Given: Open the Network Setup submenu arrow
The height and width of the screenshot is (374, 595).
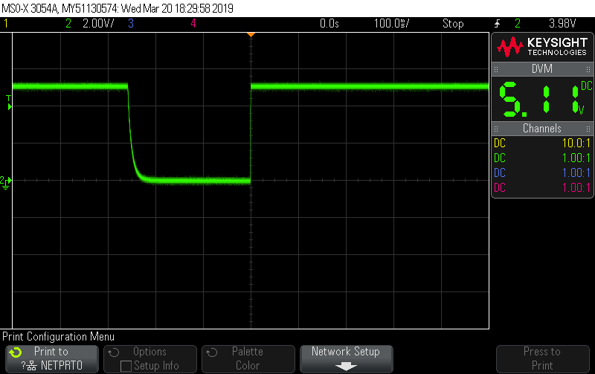Looking at the screenshot, I should click(345, 366).
